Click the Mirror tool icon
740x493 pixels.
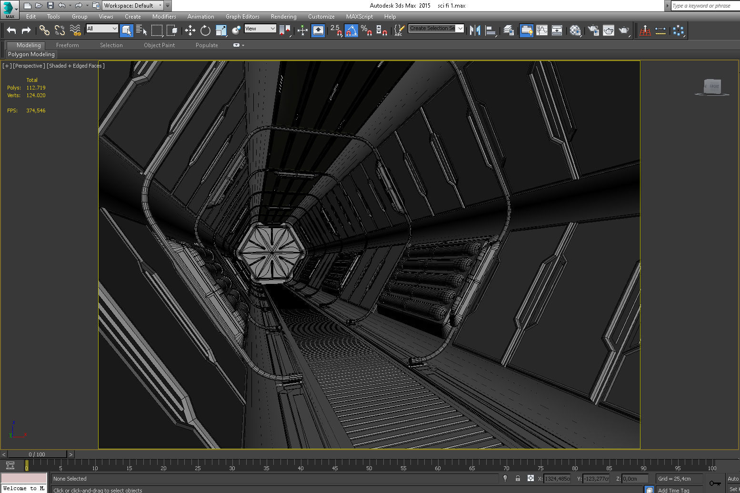coord(475,30)
